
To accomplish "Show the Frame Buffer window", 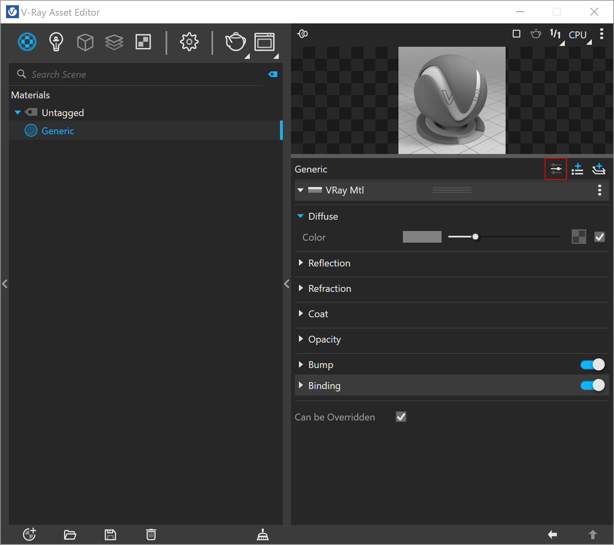I will [x=265, y=42].
